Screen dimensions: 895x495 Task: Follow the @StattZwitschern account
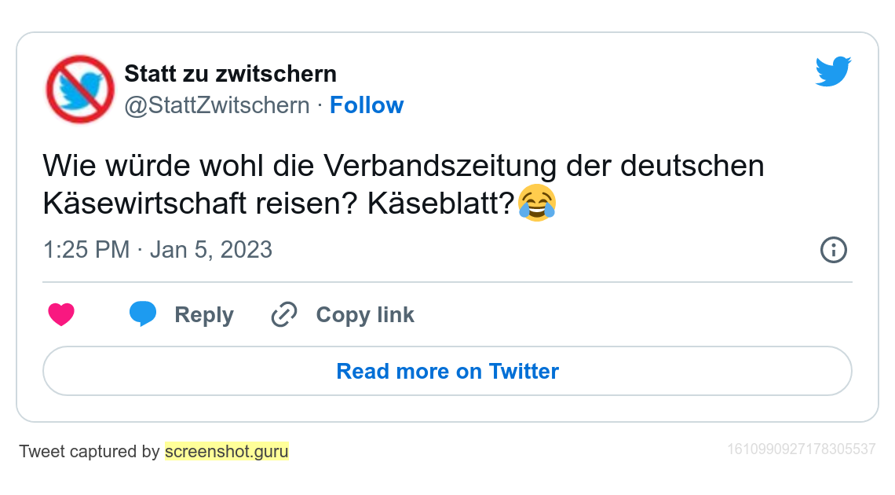(x=366, y=105)
